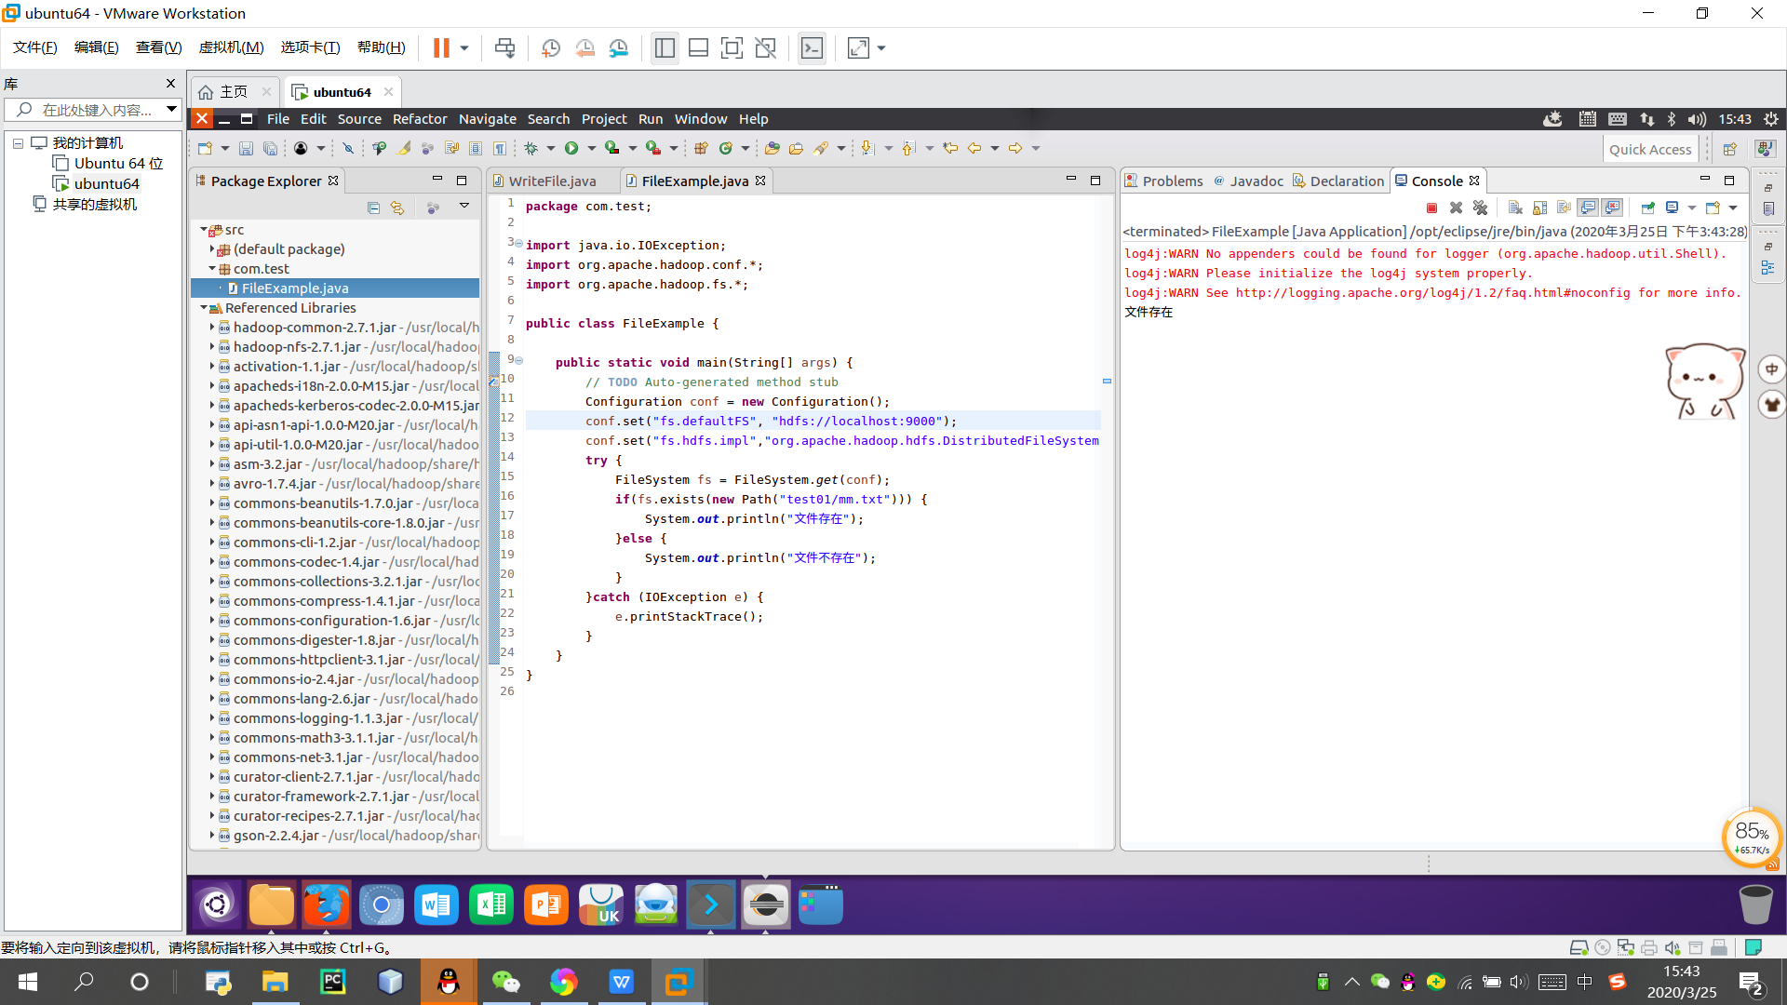The height and width of the screenshot is (1005, 1787).
Task: Open Firefox from the Ubuntu dock
Action: [326, 904]
